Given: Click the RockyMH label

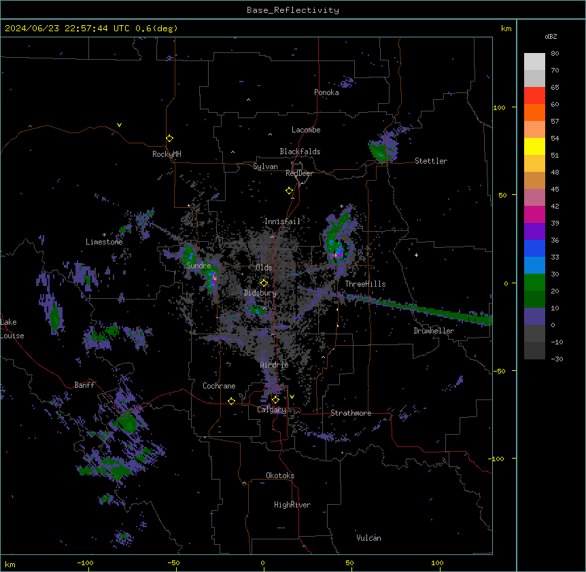Looking at the screenshot, I should [x=167, y=154].
